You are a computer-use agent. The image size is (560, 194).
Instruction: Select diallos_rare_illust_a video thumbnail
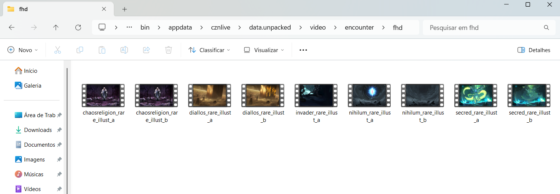click(x=210, y=95)
